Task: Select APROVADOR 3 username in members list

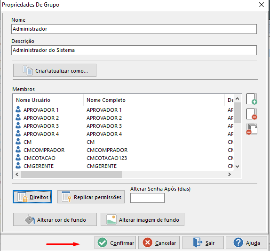Action: click(x=41, y=126)
